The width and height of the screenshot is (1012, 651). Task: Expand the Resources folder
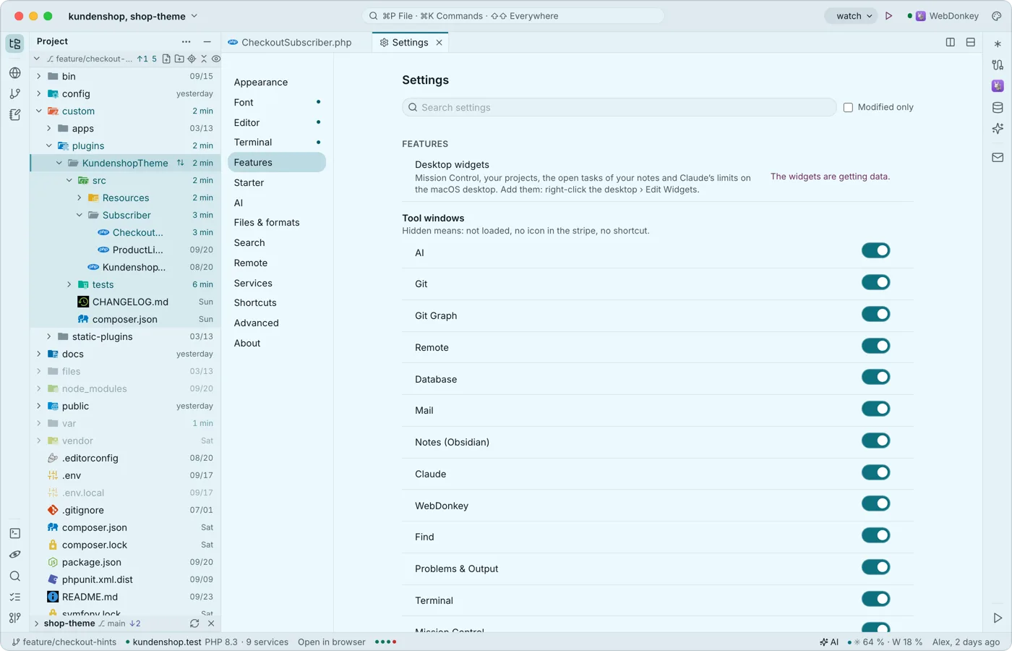coord(79,197)
